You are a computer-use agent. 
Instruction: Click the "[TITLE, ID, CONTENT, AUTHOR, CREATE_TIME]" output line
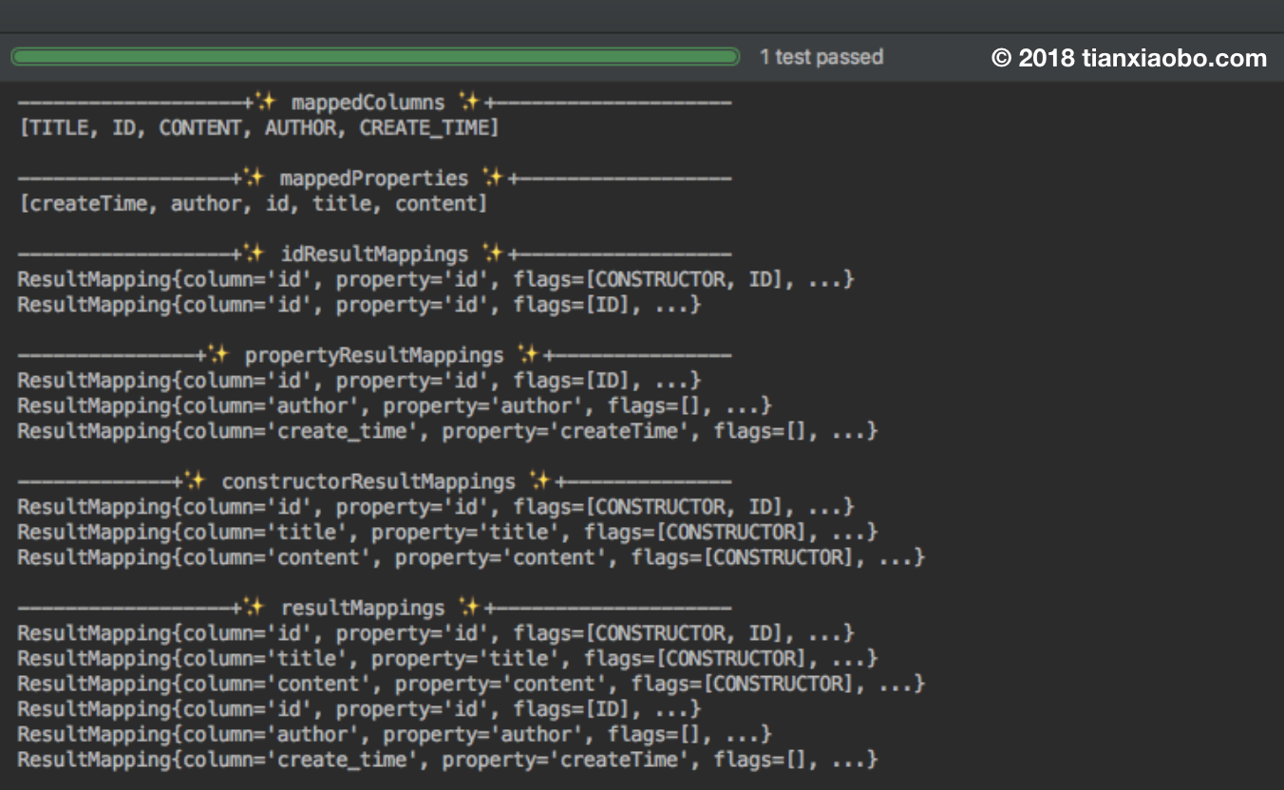click(x=258, y=127)
